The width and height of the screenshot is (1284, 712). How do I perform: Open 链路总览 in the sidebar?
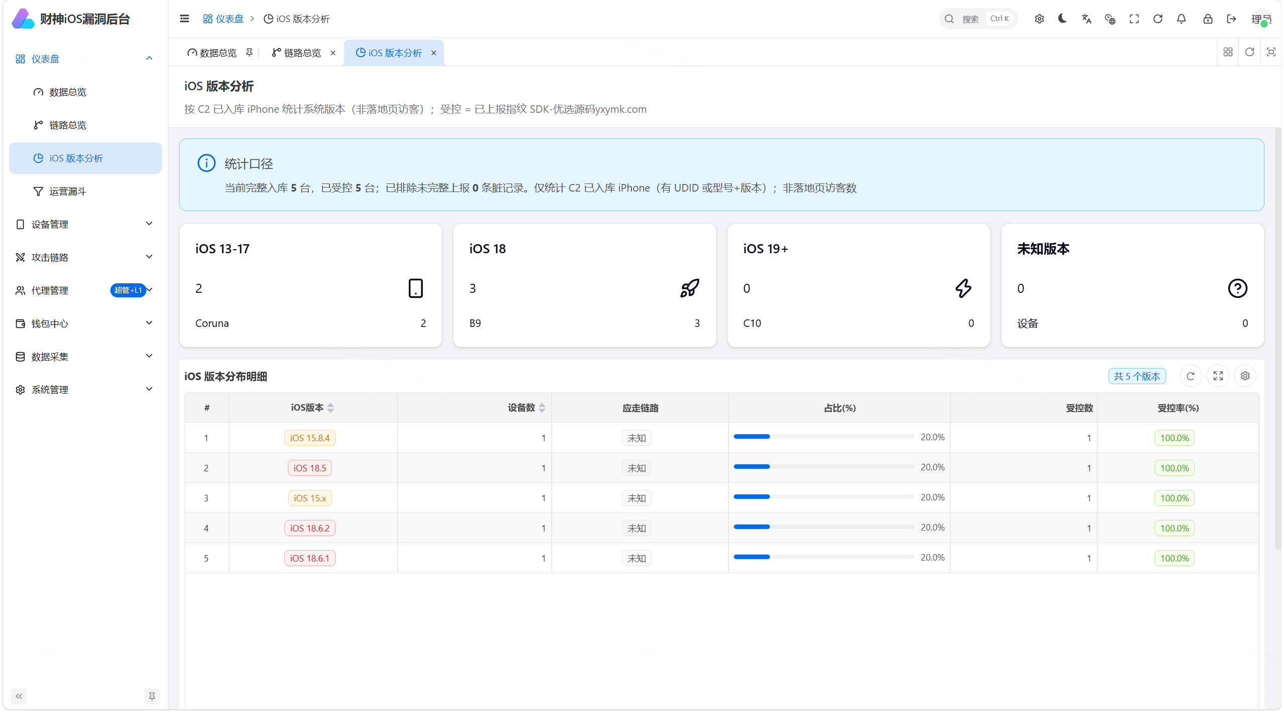(x=85, y=125)
